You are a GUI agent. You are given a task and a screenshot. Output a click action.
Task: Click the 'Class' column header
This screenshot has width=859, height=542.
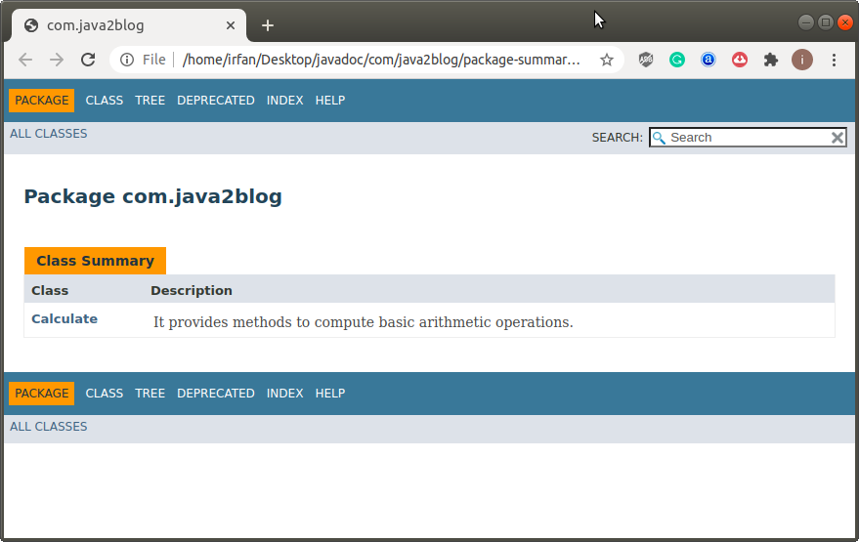tap(50, 290)
